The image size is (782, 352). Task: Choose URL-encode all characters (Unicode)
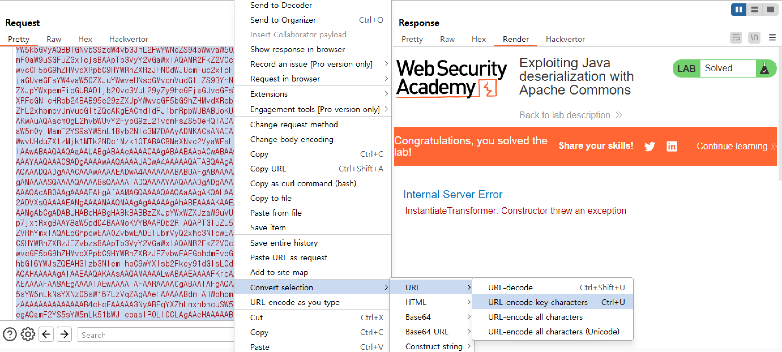553,332
